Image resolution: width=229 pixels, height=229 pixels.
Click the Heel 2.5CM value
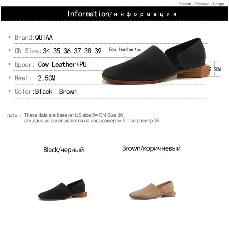tap(47, 78)
